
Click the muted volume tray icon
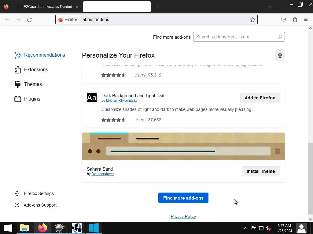click(268, 228)
